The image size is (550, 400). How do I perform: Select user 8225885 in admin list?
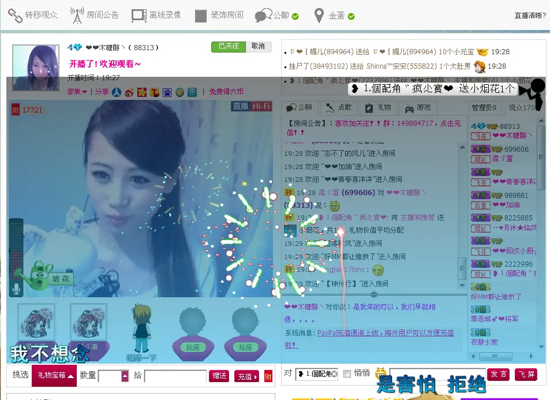click(x=502, y=223)
